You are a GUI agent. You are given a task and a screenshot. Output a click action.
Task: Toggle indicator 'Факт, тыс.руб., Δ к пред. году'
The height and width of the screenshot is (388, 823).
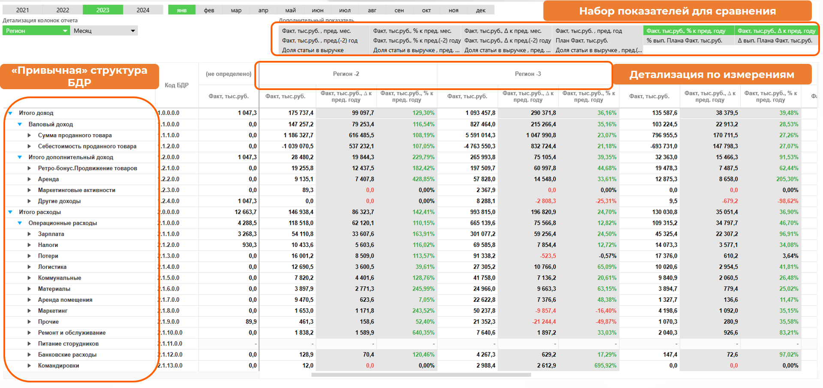776,31
